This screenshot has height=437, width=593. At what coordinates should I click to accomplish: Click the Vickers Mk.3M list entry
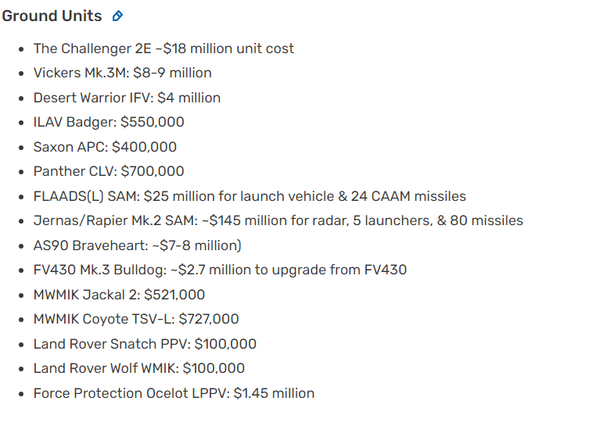(x=122, y=73)
